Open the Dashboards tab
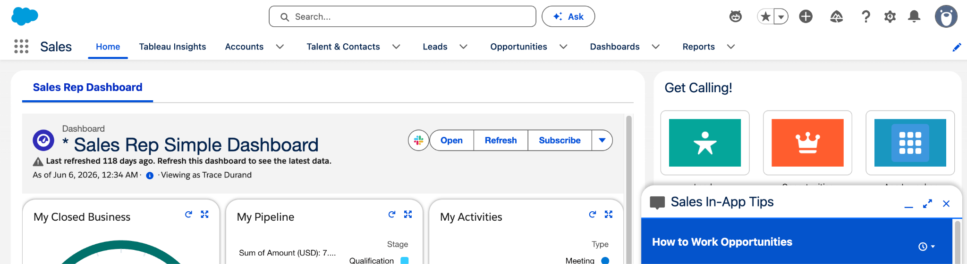Viewport: 967px width, 264px height. [615, 47]
